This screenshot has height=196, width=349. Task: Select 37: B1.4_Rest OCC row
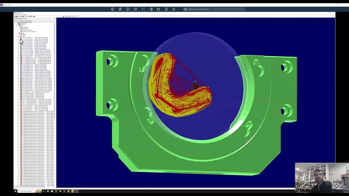pos(35,92)
